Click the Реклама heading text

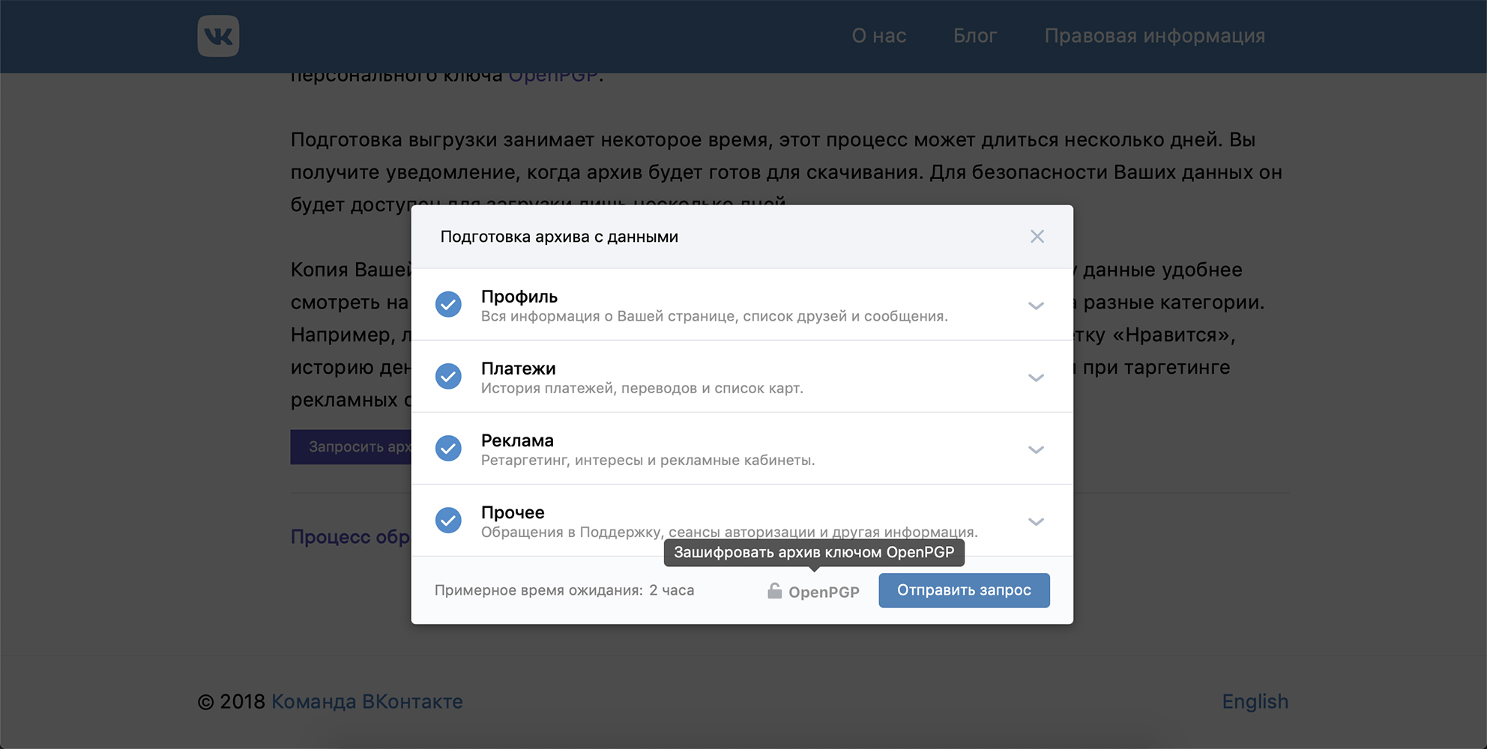pyautogui.click(x=517, y=440)
